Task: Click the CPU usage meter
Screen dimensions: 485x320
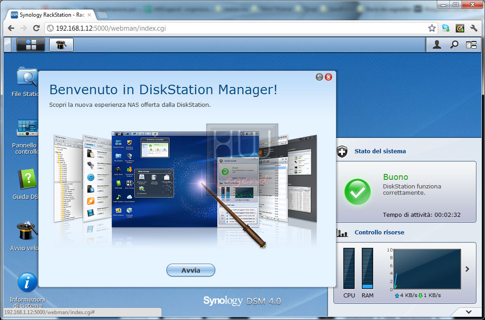Action: [x=349, y=269]
